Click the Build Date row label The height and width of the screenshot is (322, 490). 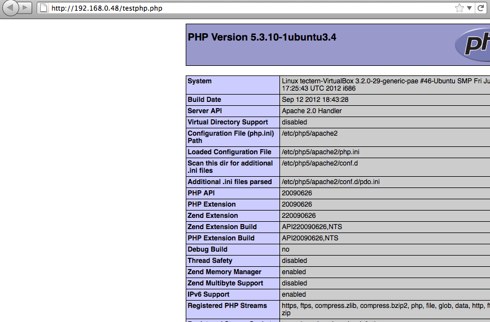204,100
